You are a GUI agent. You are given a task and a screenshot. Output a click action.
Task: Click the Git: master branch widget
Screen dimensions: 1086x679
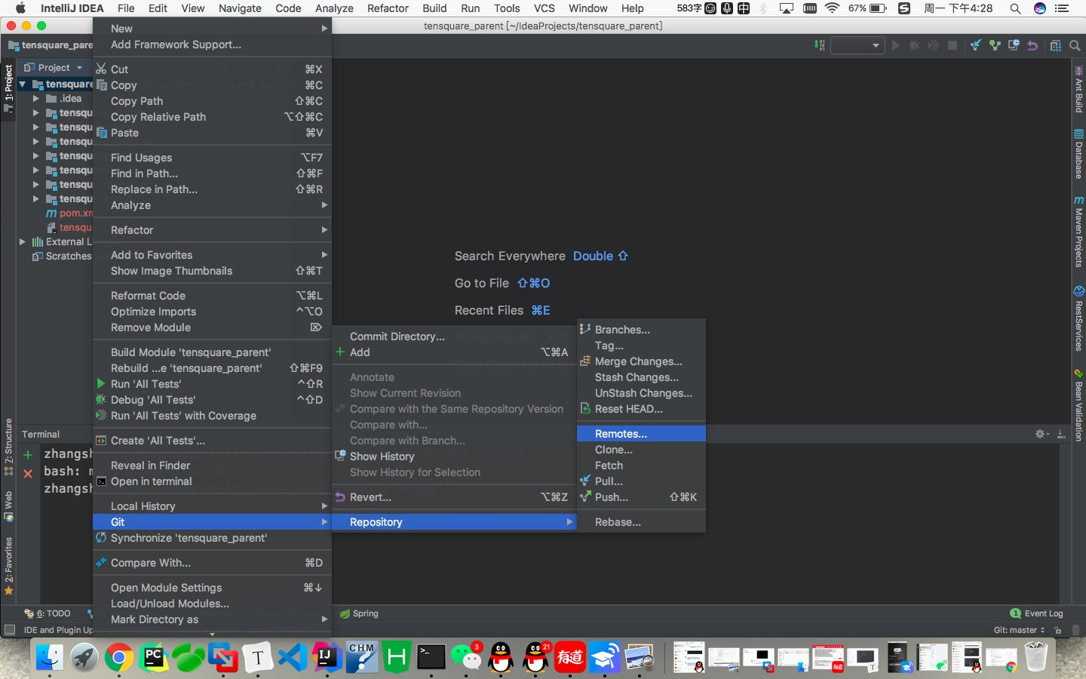point(1019,630)
